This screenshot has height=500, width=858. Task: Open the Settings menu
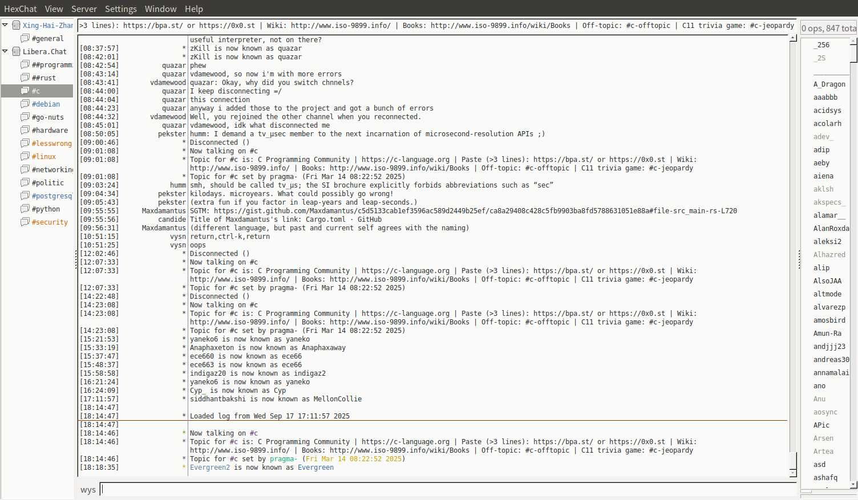point(120,9)
